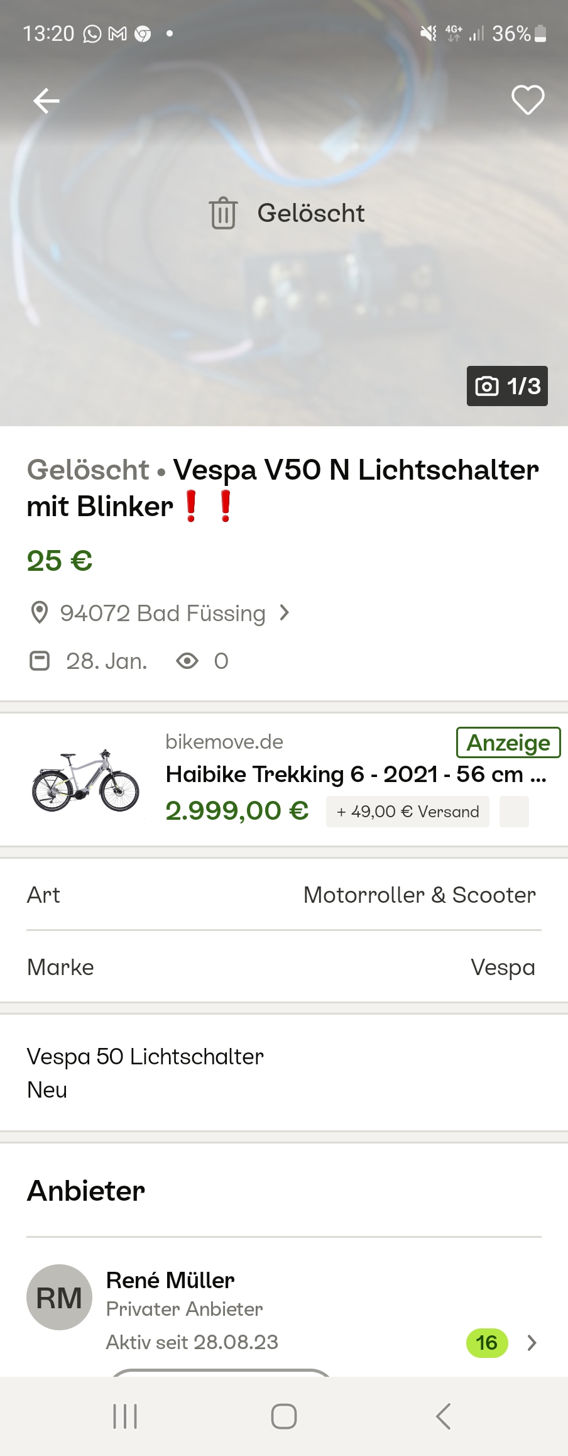Tap the location pin icon
This screenshot has height=1456, width=568.
40,613
